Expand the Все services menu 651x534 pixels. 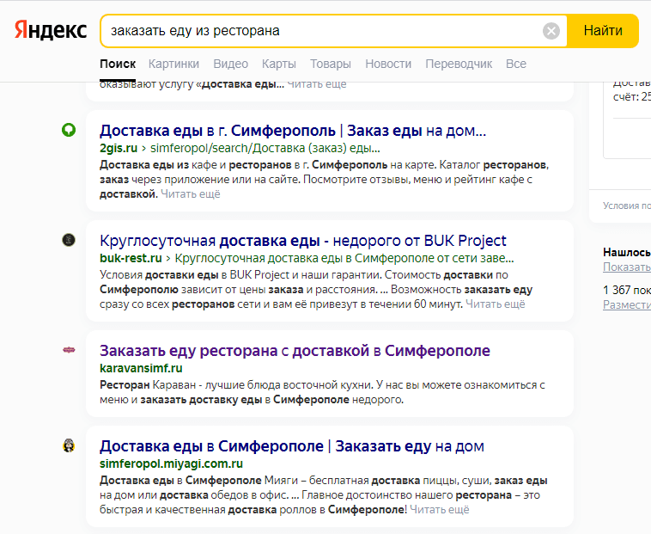click(516, 64)
